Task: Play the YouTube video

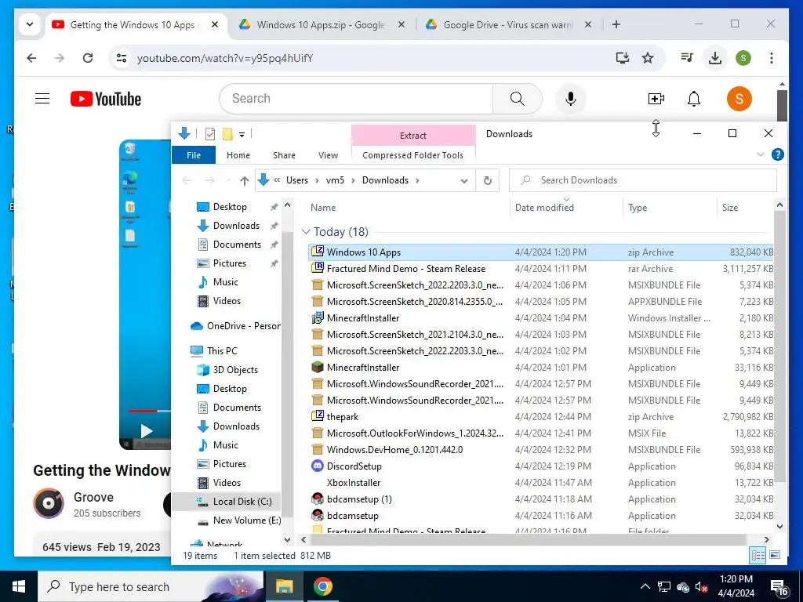Action: 147,431
